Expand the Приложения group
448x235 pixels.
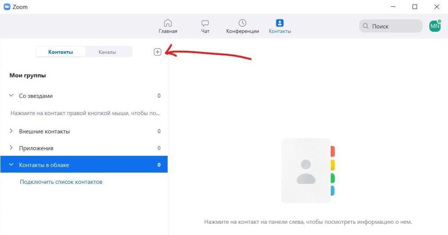pyautogui.click(x=11, y=148)
